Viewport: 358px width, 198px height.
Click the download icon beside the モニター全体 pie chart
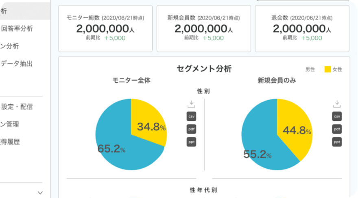pos(191,104)
